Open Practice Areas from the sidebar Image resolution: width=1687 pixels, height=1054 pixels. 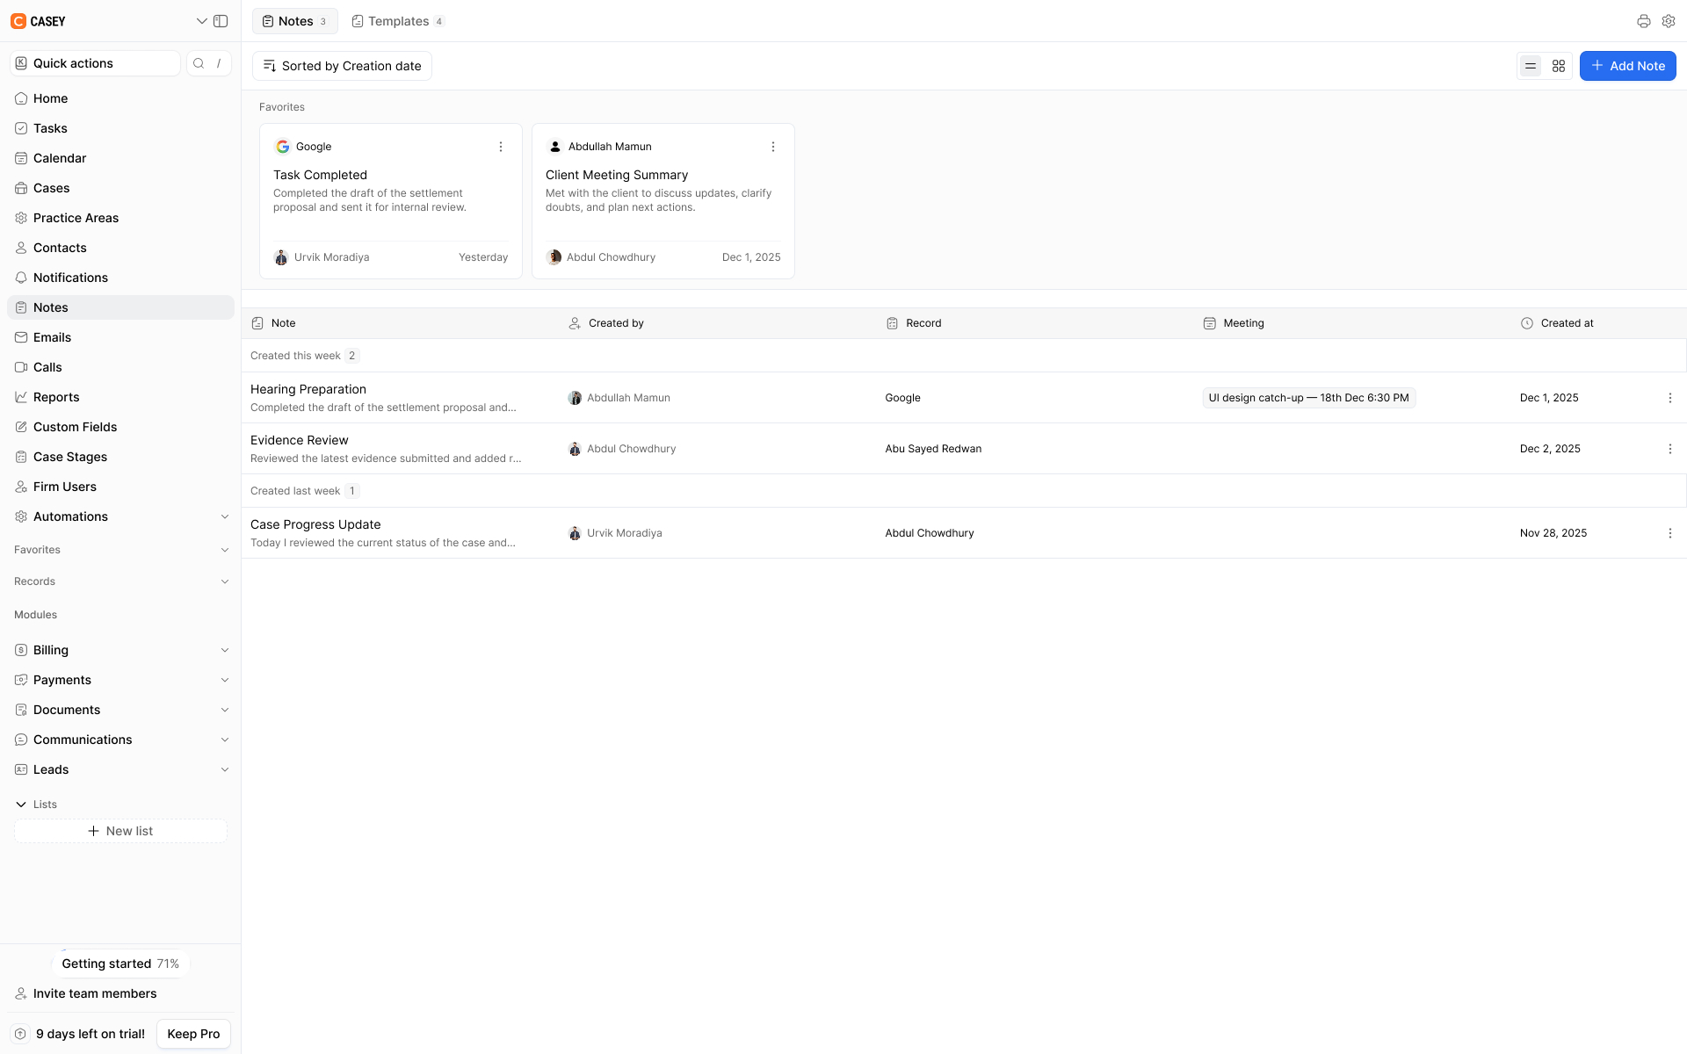point(120,218)
